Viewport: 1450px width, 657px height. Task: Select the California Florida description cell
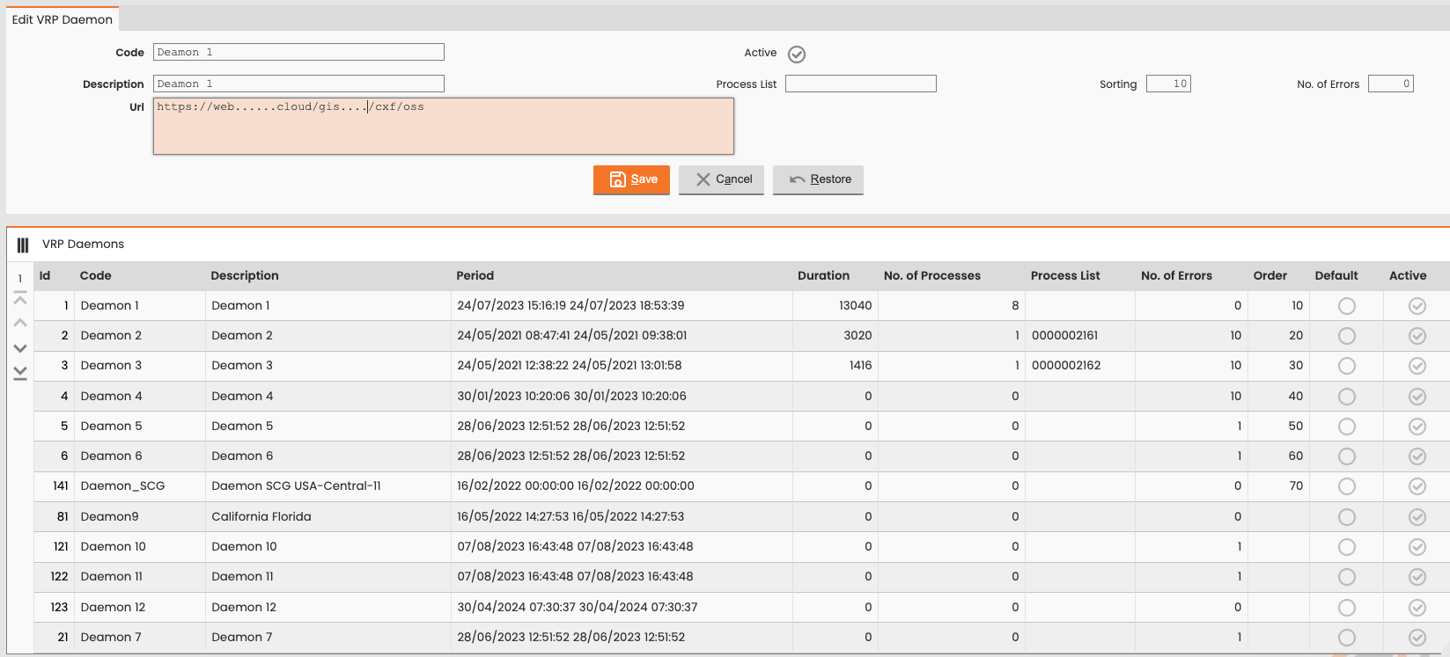point(261,516)
